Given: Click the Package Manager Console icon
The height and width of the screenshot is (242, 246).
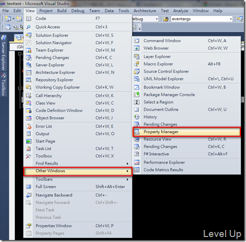Looking at the screenshot, I should [x=137, y=94].
